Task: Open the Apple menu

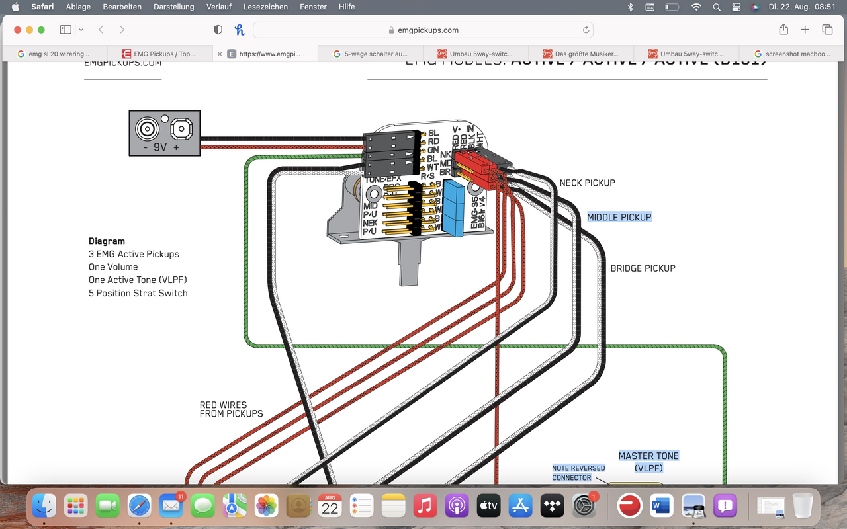Action: 15,7
